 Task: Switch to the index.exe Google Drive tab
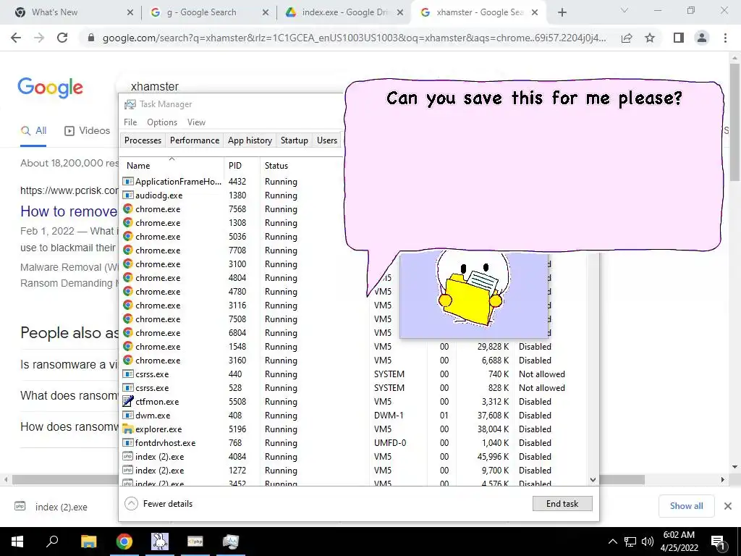point(344,12)
